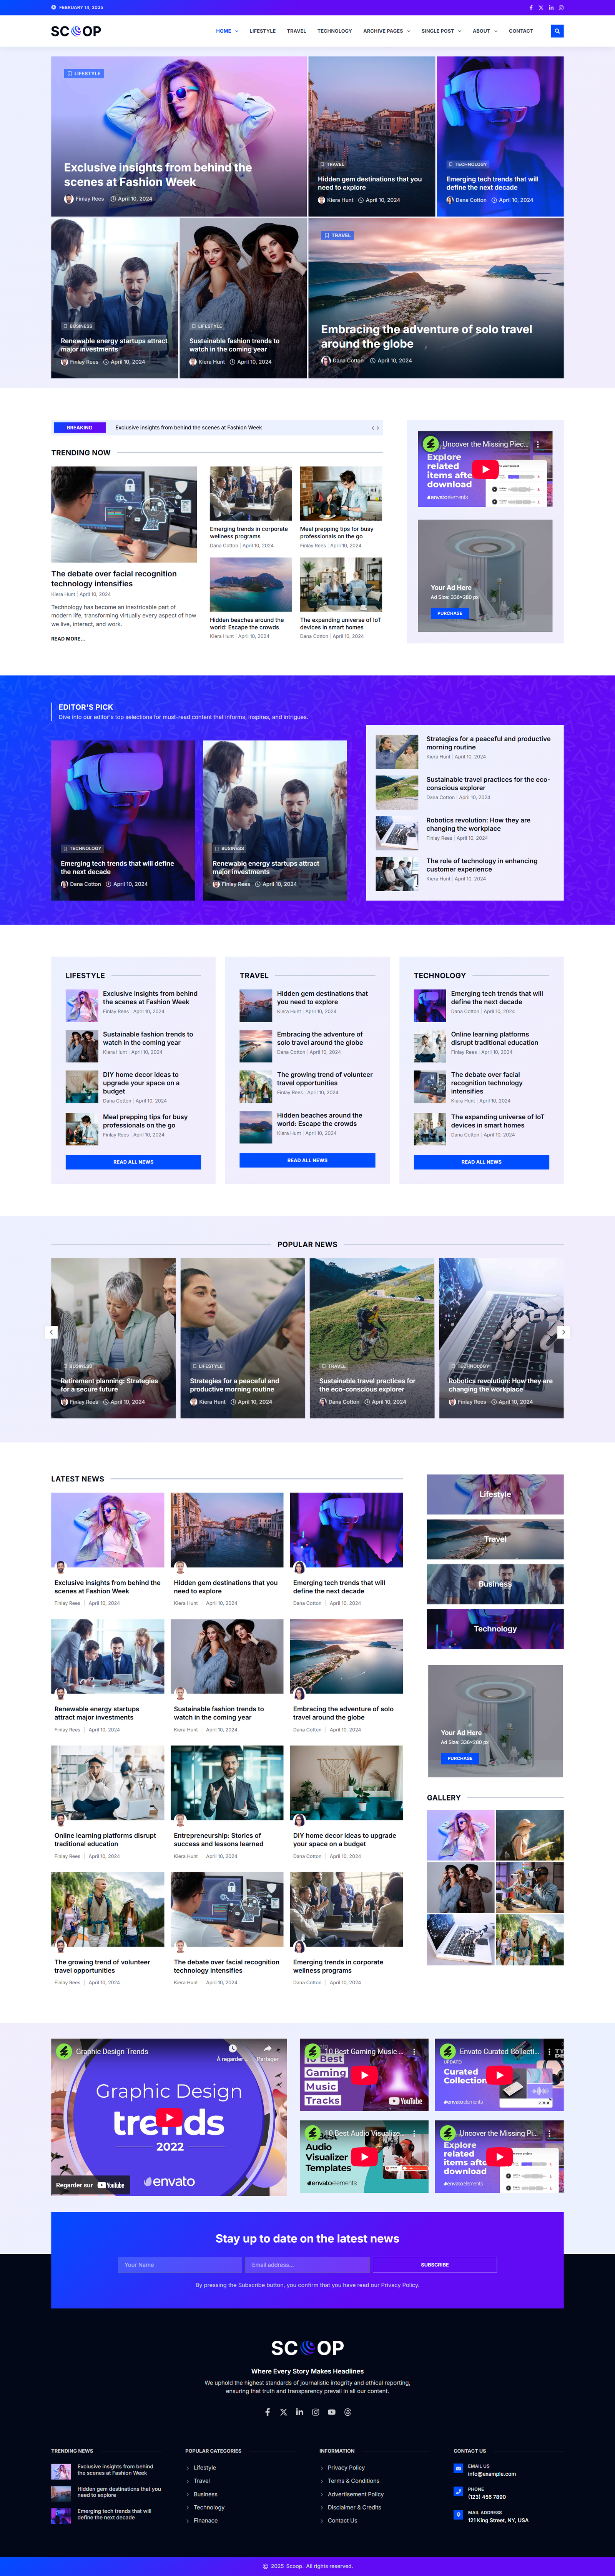
Task: Open the Business category tile in sidebar
Action: 495,1584
